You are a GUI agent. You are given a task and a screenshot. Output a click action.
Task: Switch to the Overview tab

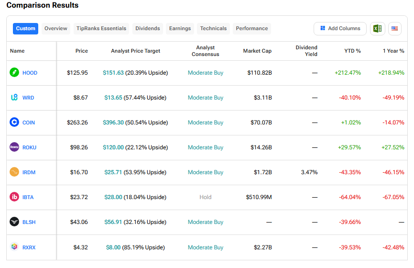tap(56, 29)
